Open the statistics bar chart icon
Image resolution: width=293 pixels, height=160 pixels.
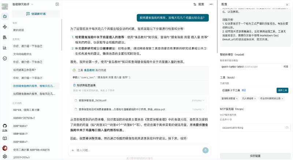click(x=5, y=48)
